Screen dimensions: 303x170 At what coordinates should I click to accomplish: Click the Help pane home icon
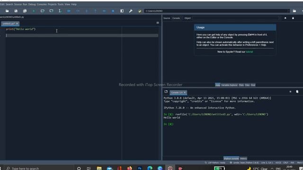(285, 18)
